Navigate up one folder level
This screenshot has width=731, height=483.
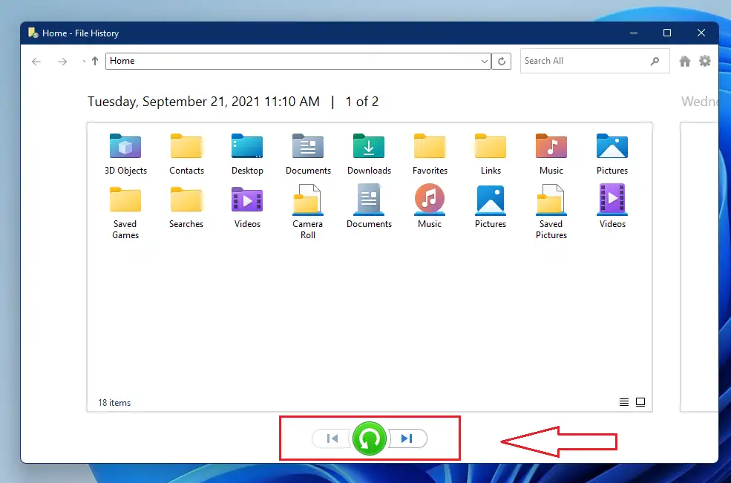95,61
